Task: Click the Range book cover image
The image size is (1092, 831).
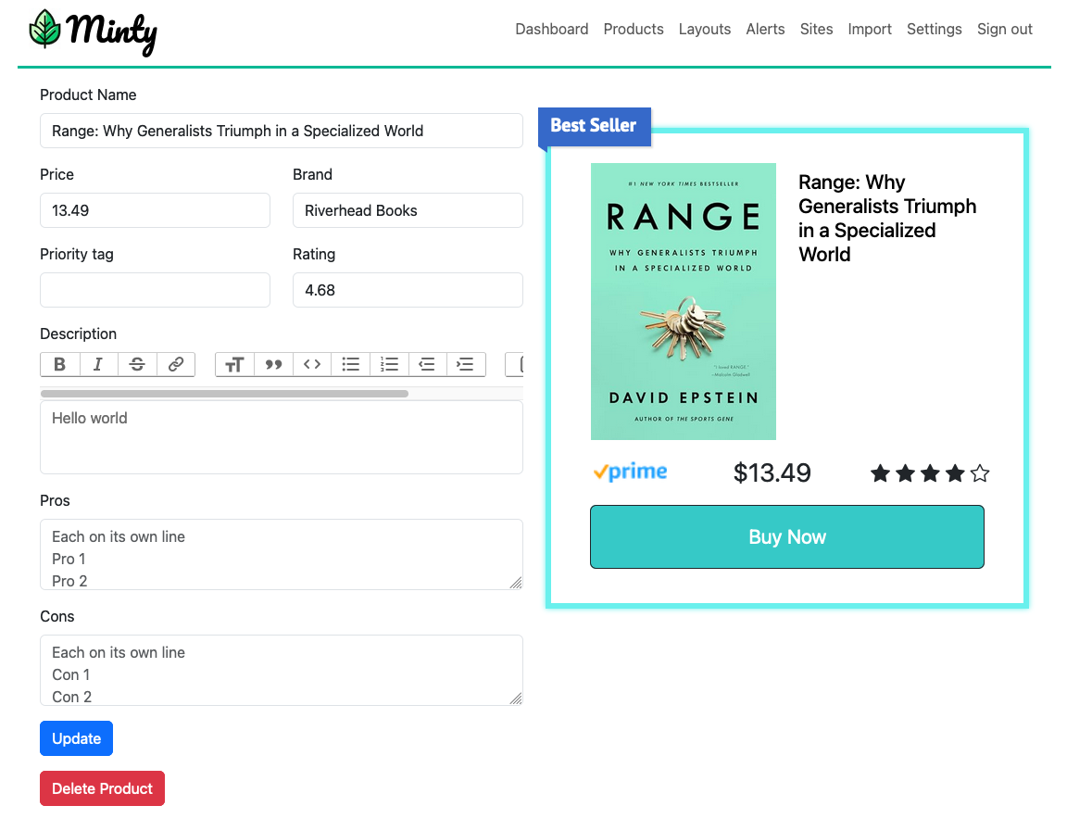Action: click(684, 302)
